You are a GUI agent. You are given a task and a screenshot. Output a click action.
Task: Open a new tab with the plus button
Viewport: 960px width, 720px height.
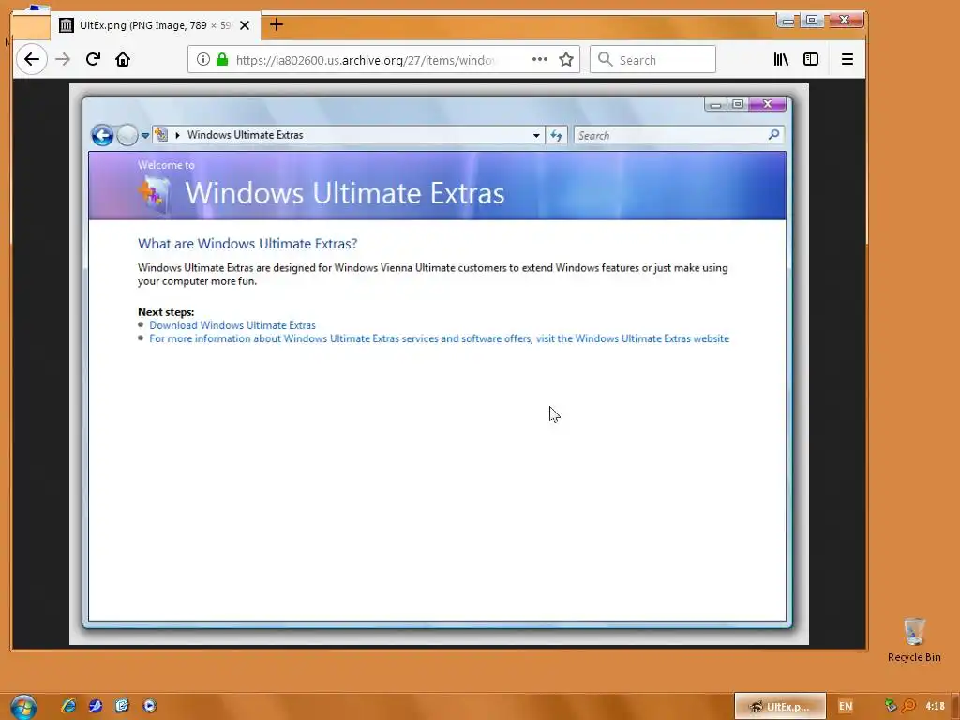tap(277, 24)
